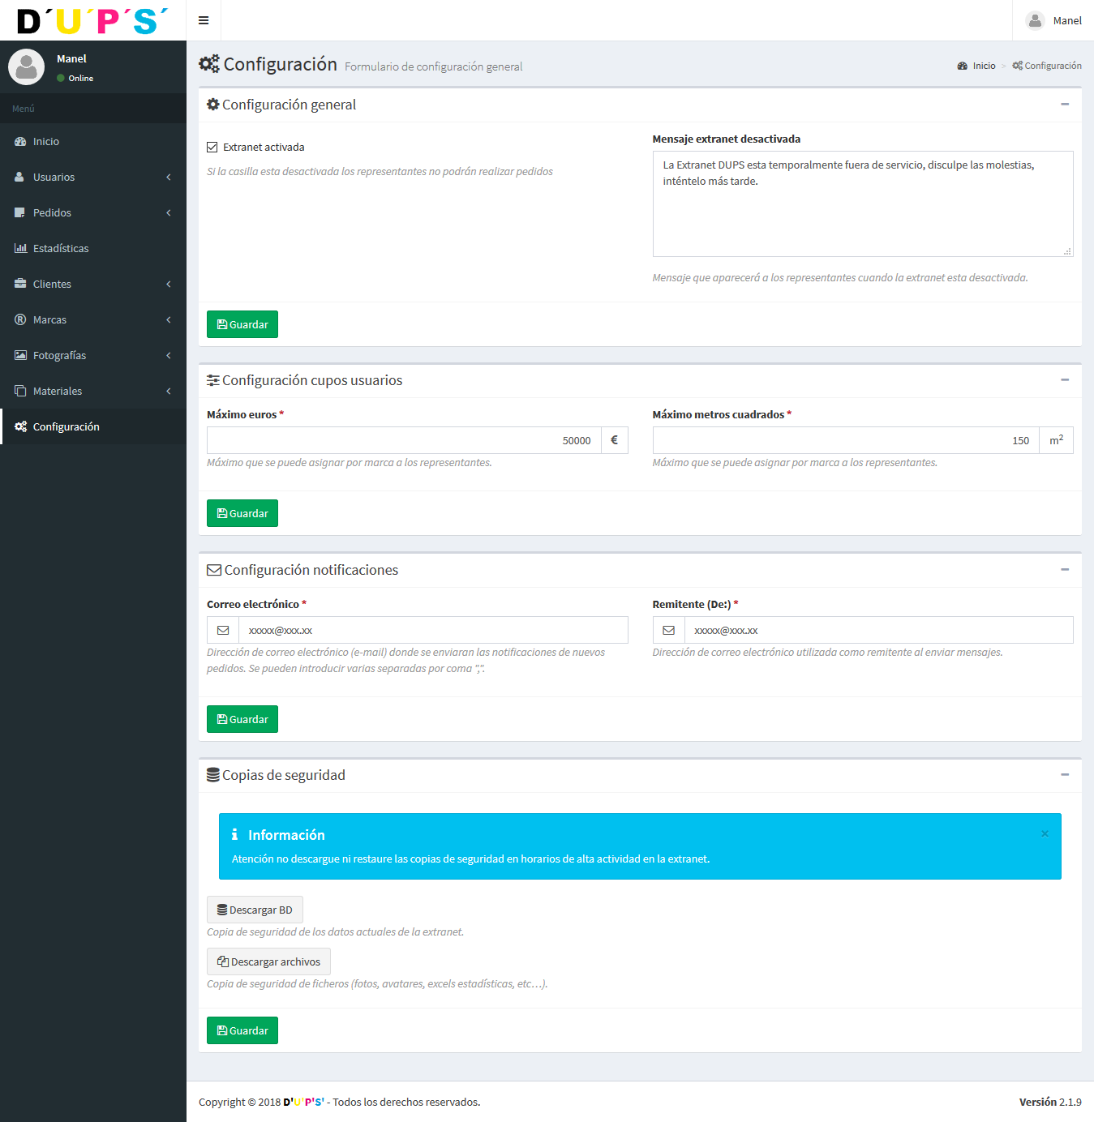1094x1122 pixels.
Task: Expand the Fotografías submenu chevron
Action: (169, 355)
